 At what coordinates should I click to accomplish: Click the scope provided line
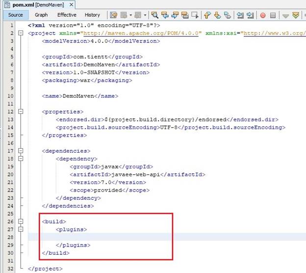(x=109, y=190)
